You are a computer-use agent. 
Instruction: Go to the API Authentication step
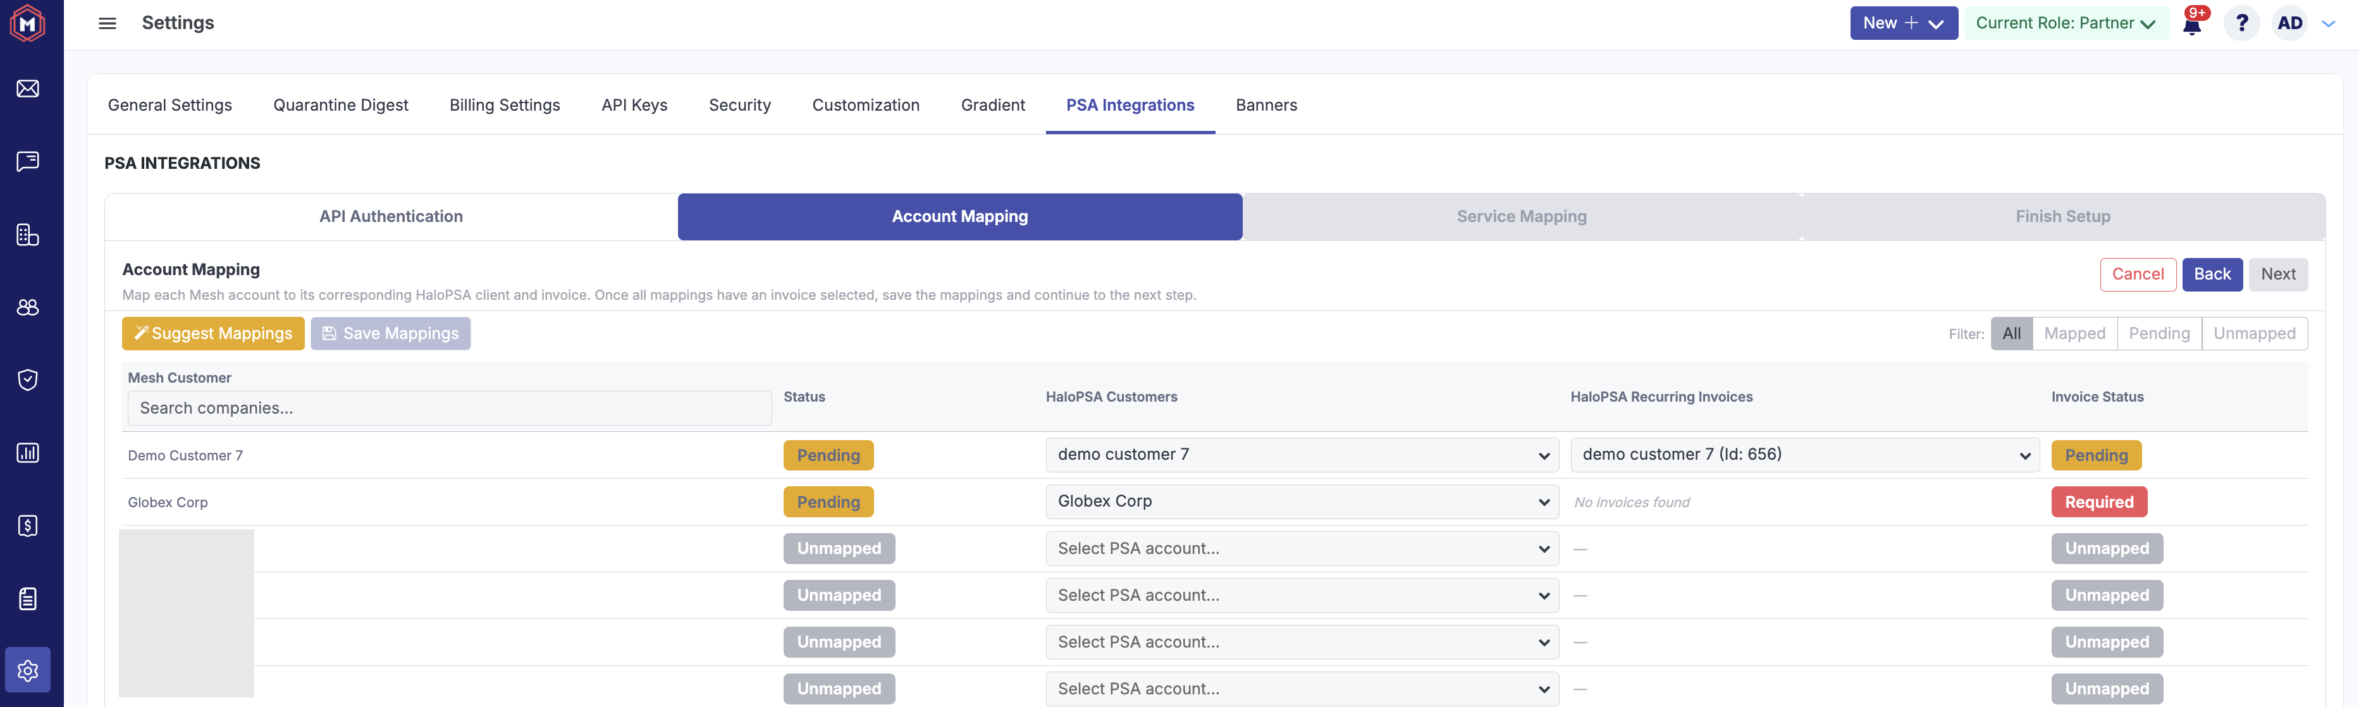coord(391,217)
